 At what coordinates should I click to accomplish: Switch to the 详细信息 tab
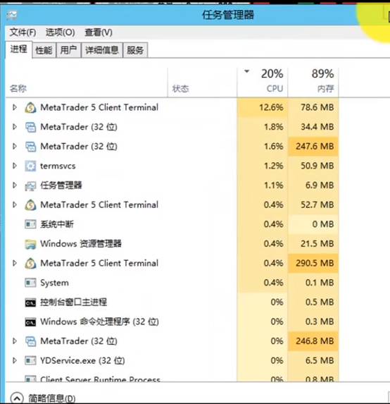[x=102, y=50]
